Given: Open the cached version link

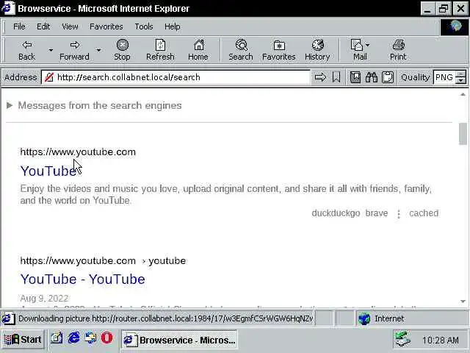Looking at the screenshot, I should point(424,213).
